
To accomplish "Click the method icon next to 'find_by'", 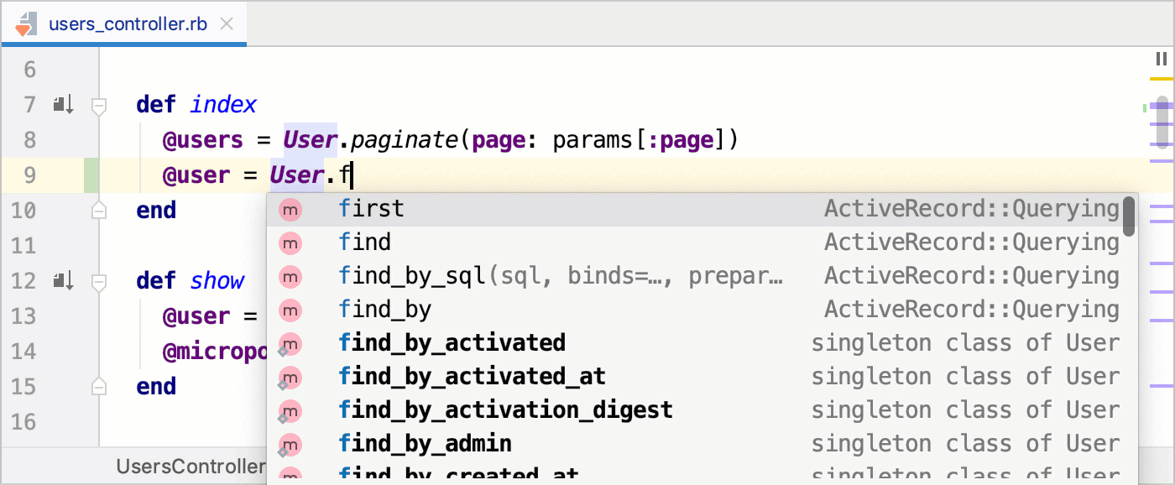I will (x=290, y=310).
